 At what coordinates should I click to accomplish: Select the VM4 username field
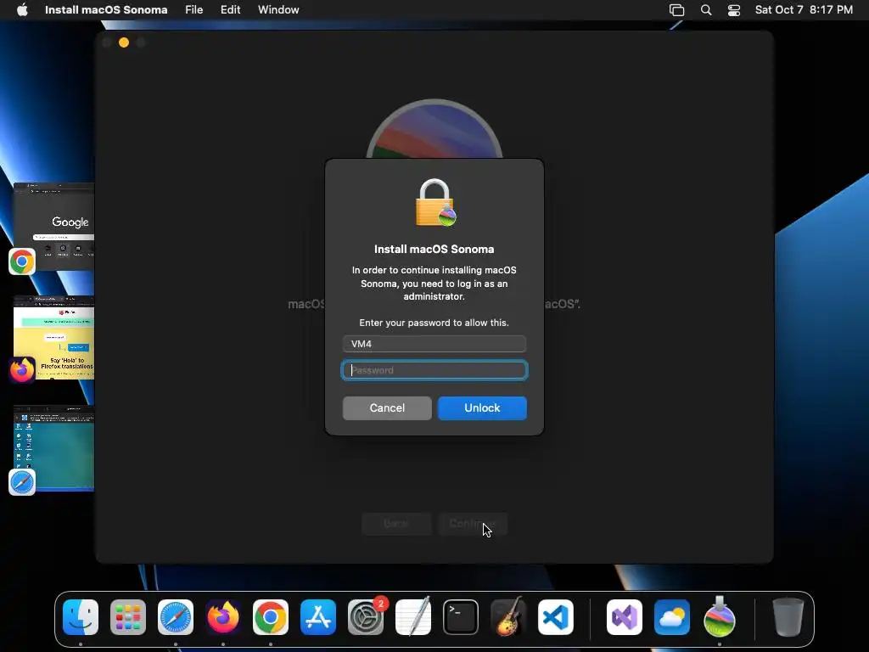click(434, 344)
